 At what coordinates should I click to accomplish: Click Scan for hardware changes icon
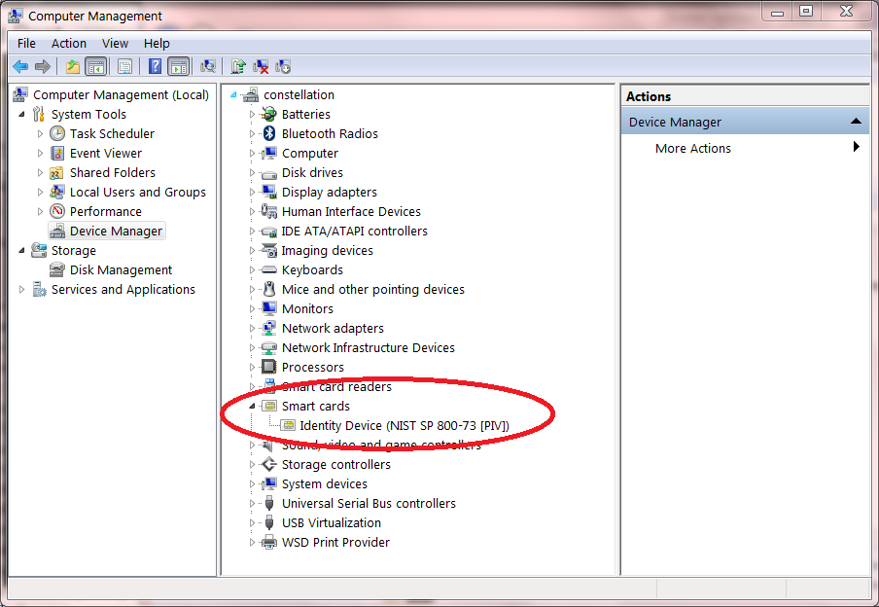point(207,66)
